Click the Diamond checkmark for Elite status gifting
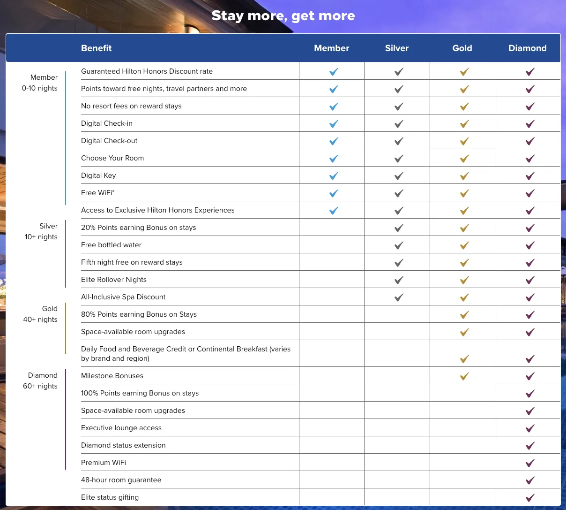Viewport: 566px width, 510px height. (530, 498)
